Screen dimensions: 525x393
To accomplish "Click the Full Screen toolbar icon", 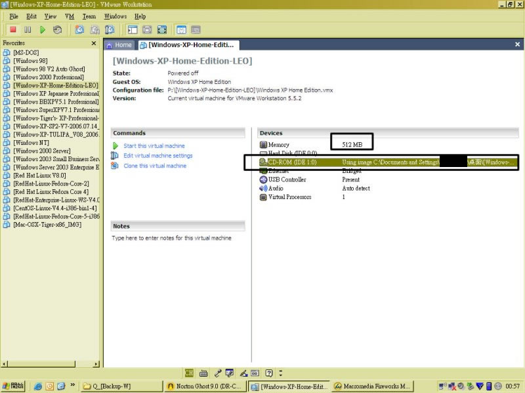I will coord(161,29).
